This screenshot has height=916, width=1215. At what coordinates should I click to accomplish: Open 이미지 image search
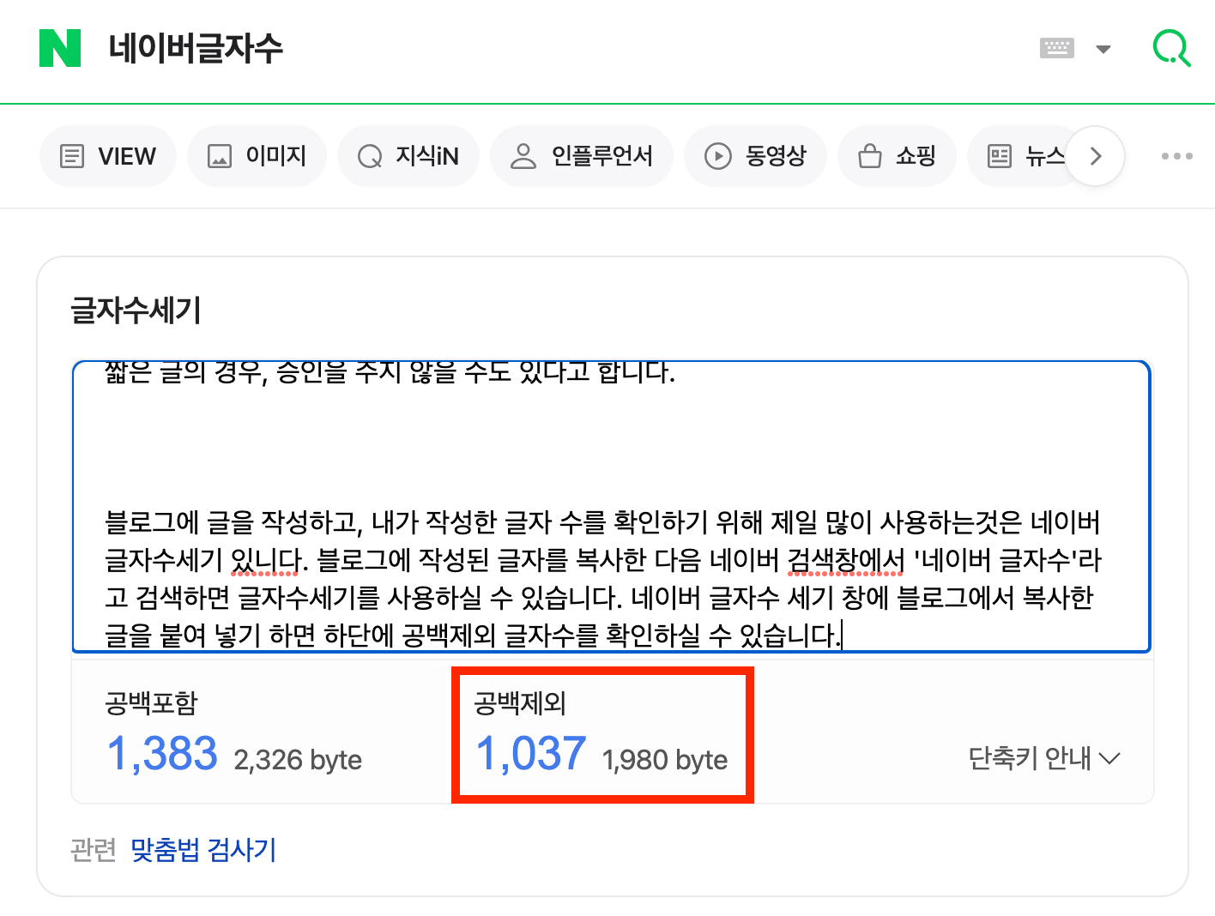tap(221, 155)
